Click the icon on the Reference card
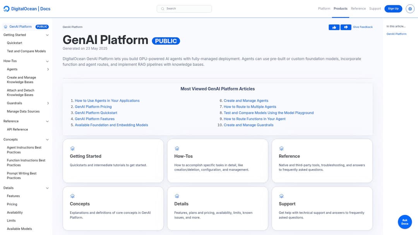 point(281,148)
